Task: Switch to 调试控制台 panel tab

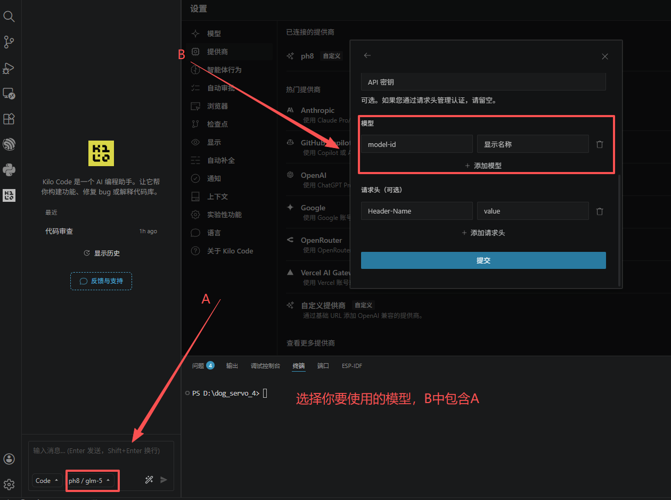Action: point(265,366)
